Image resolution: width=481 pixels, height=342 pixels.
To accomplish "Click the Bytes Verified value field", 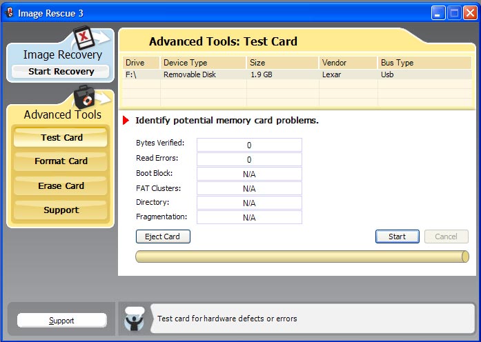I will point(249,145).
